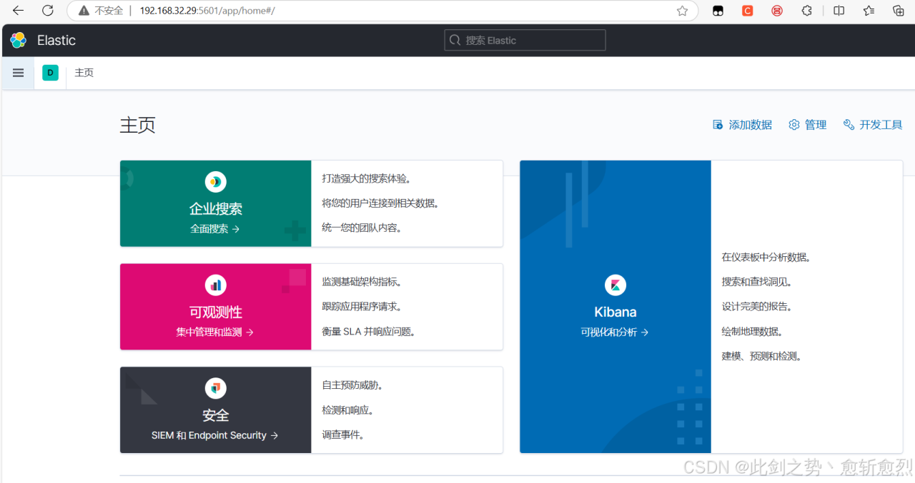
Task: Bookmark page with the star icon
Action: coord(682,11)
